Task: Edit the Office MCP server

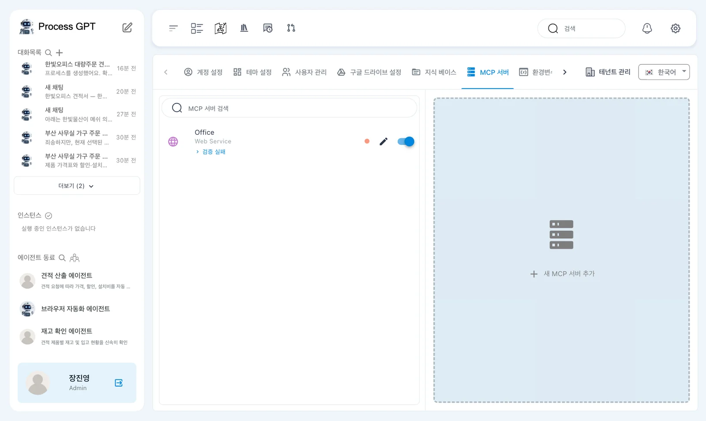Action: tap(383, 141)
